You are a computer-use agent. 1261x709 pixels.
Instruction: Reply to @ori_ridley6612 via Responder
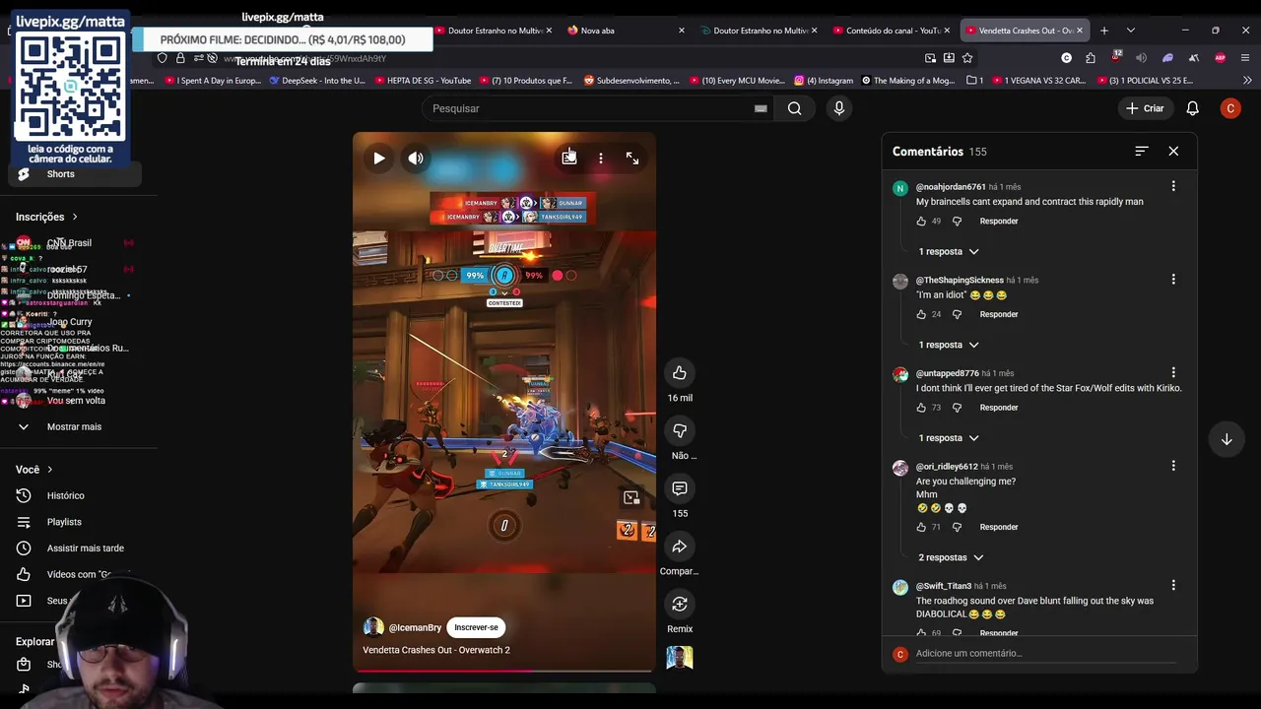(x=999, y=527)
